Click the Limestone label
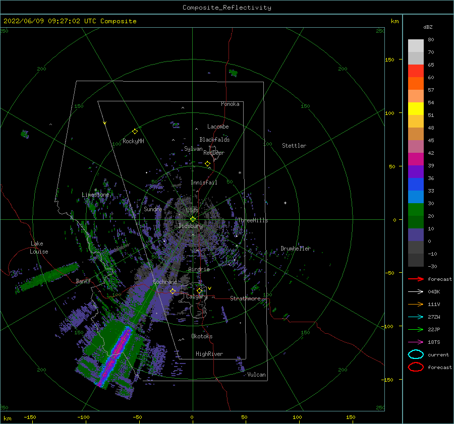Screen dimensions: 454x424 pos(95,195)
